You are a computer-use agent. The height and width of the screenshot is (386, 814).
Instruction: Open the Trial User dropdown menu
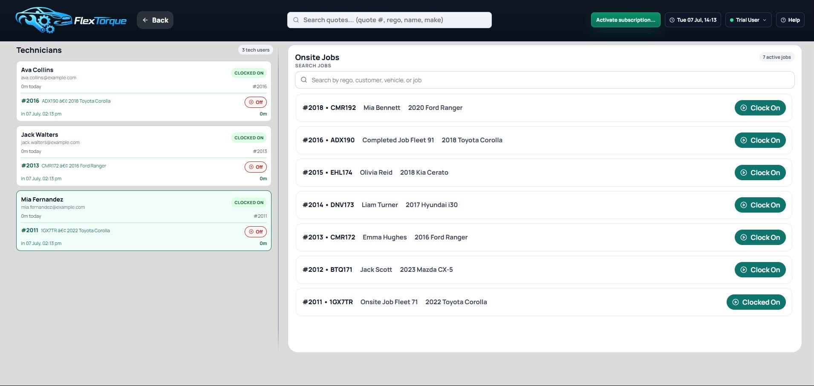click(748, 20)
